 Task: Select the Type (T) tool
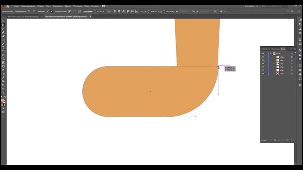(3, 48)
